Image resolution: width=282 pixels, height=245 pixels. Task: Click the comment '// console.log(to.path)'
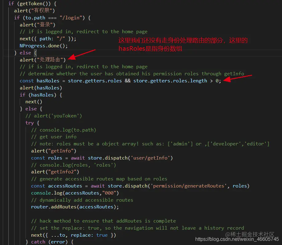(x=63, y=130)
